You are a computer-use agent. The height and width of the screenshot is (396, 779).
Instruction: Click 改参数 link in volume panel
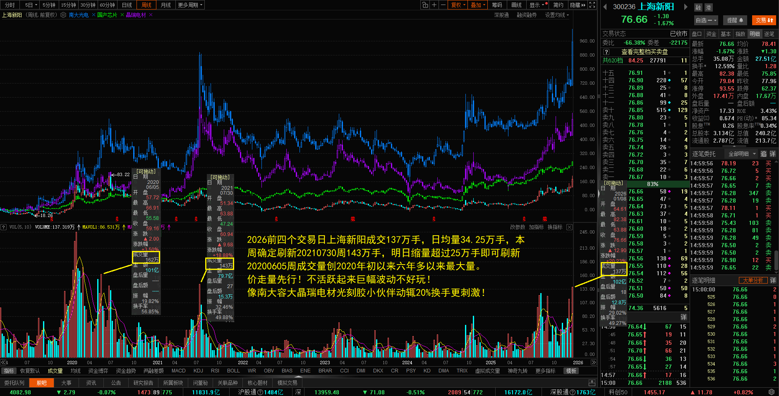coord(518,227)
